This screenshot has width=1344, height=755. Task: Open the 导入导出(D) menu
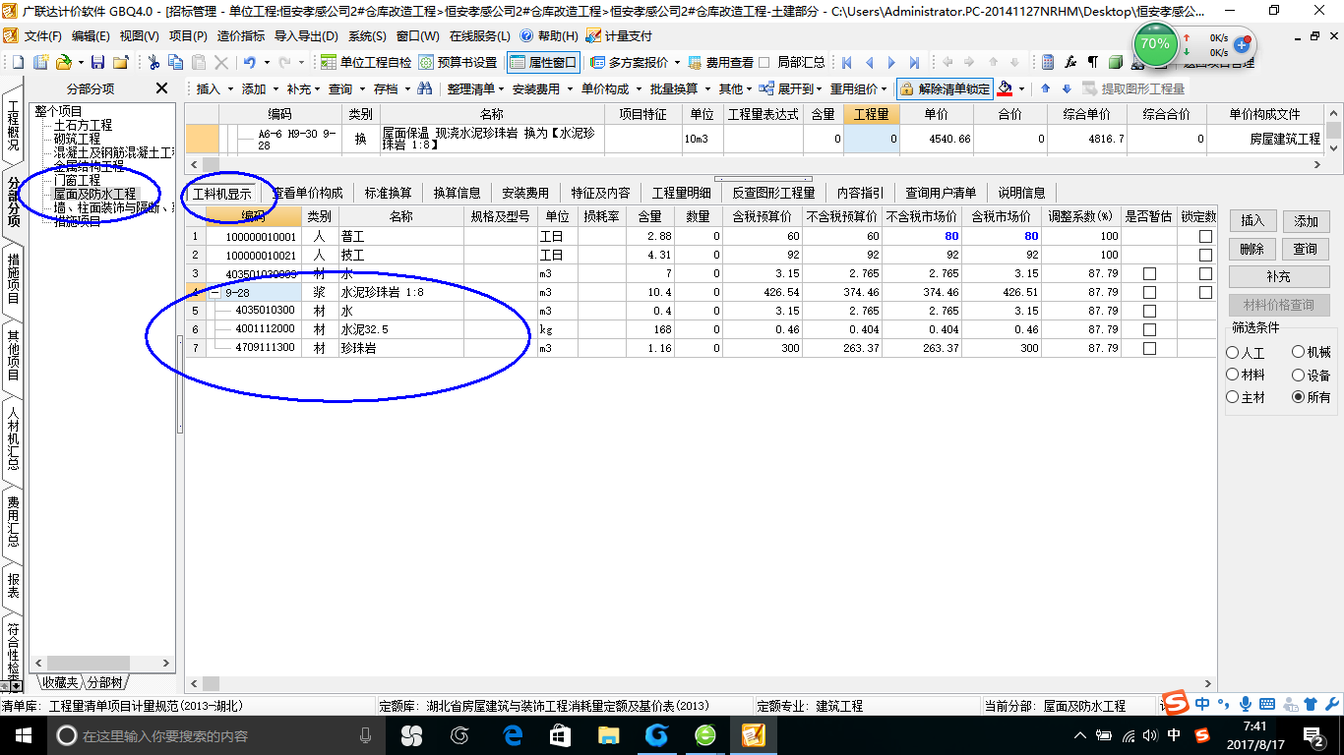point(306,35)
